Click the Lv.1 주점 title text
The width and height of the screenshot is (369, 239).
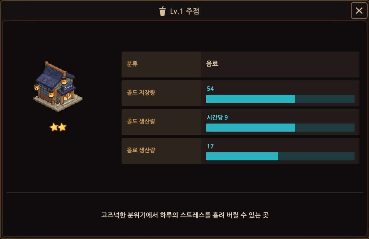coord(185,12)
